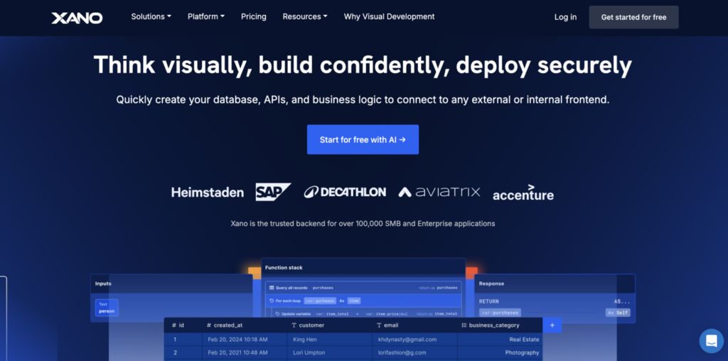Open Why Visual Development page
Viewport: 728px width, 361px height.
(389, 17)
